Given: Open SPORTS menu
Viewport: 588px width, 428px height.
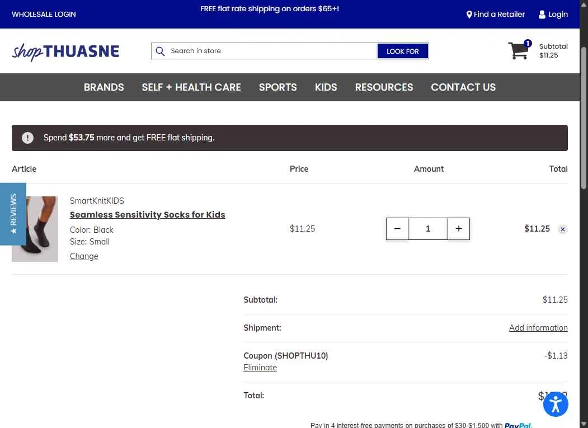Looking at the screenshot, I should pyautogui.click(x=278, y=87).
